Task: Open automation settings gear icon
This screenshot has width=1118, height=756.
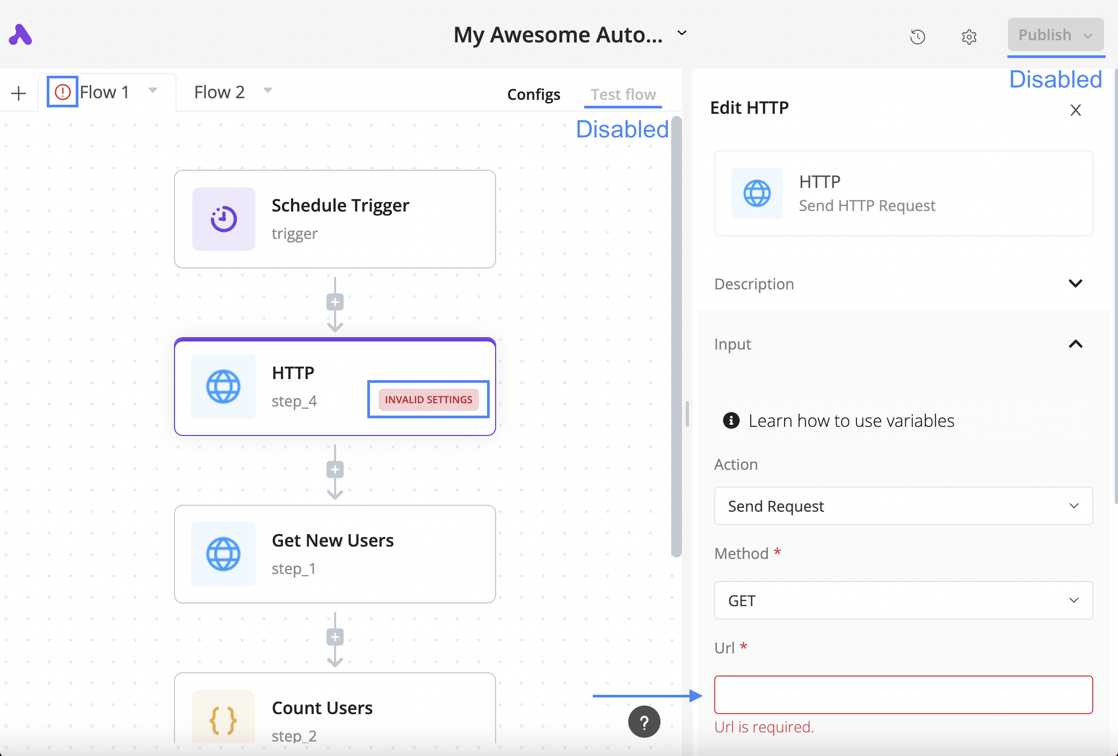Action: [x=969, y=37]
